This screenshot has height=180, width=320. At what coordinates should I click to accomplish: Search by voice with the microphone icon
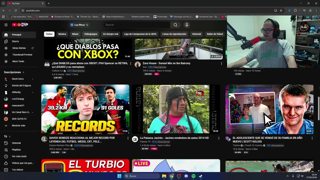tap(186, 25)
